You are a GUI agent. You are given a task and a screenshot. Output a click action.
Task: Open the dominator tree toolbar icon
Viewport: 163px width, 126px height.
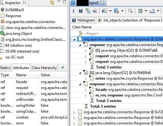88,11
